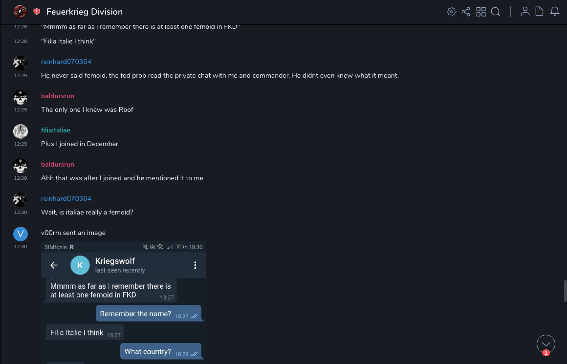
Task: Click back arrow in the Kriegswolf screenshot
Action: [x=54, y=265]
